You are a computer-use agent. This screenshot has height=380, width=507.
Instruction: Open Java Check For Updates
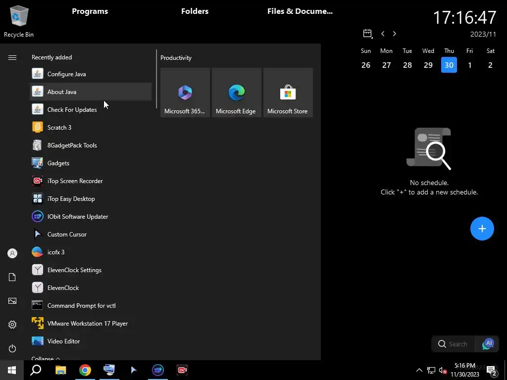(91, 109)
